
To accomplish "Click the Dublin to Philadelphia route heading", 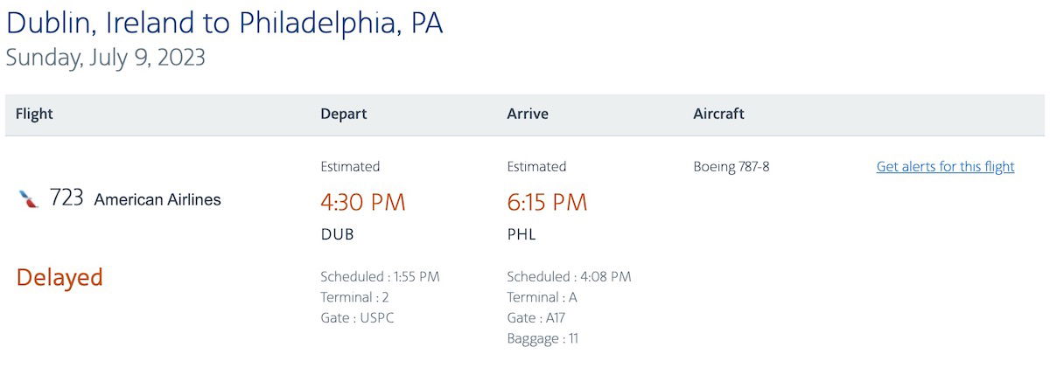I will pos(224,22).
